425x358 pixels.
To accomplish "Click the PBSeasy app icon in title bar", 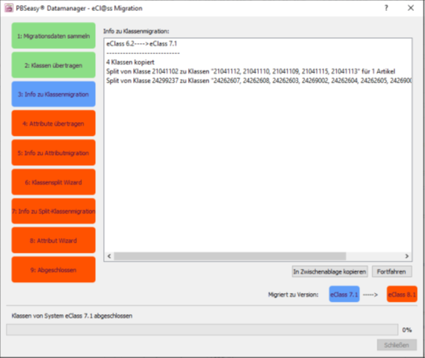I will 9,8.
